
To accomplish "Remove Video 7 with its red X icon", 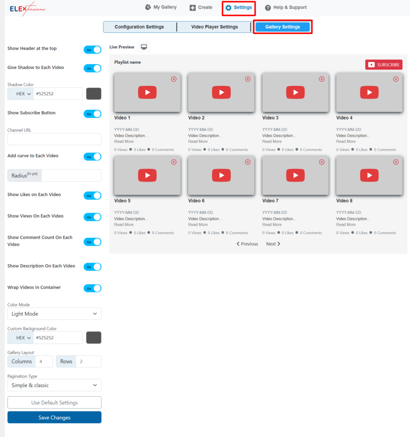I will (322, 162).
